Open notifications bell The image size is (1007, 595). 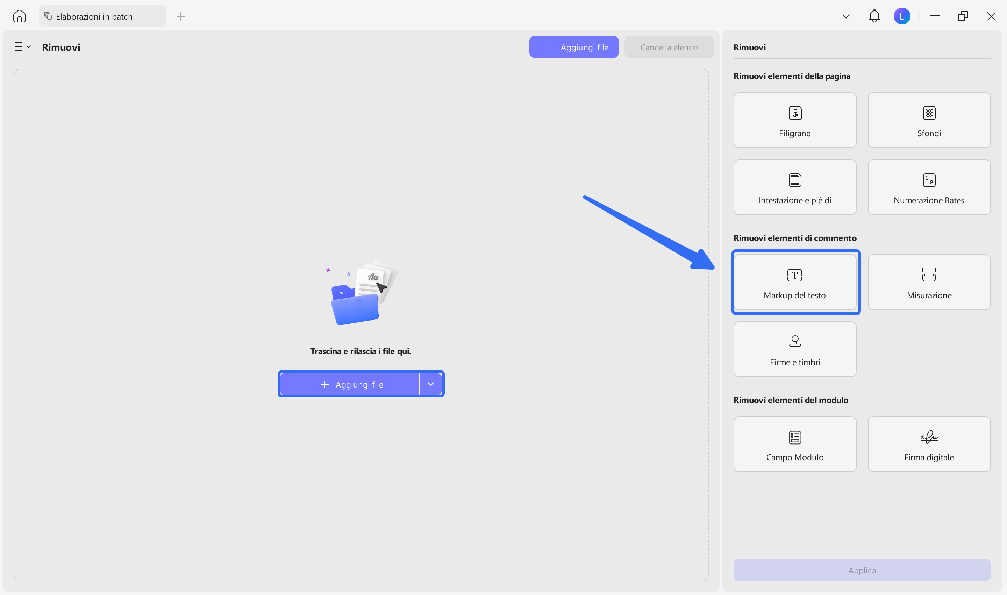point(874,16)
